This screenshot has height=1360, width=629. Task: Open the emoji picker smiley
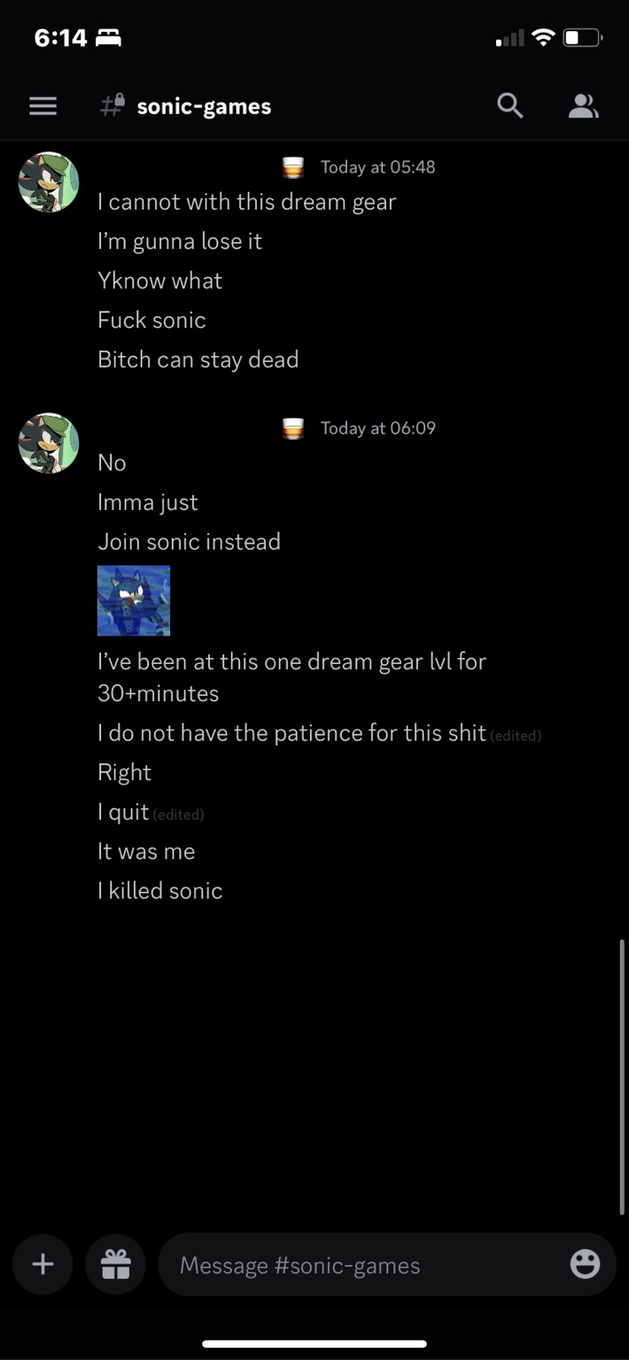click(585, 1264)
